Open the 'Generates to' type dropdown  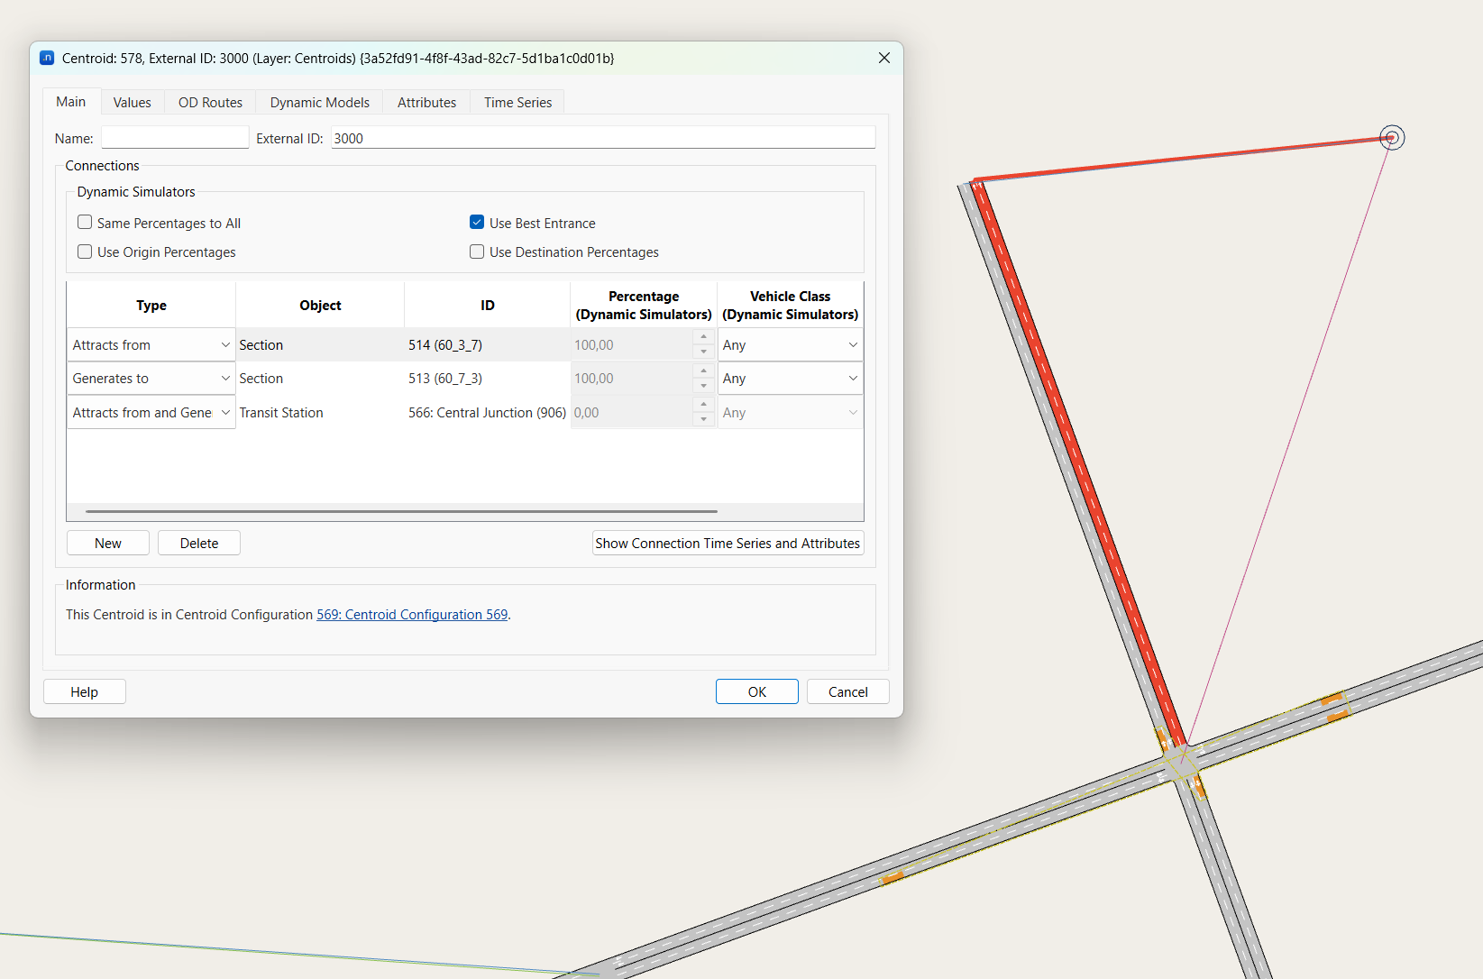[x=151, y=379]
